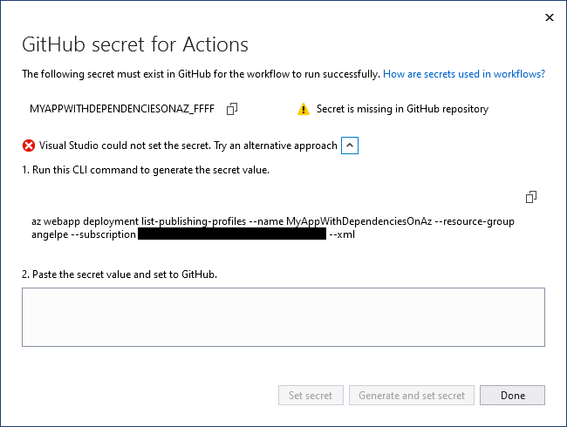Click 'Run this CLI command' step one label
This screenshot has width=567, height=427.
click(146, 170)
